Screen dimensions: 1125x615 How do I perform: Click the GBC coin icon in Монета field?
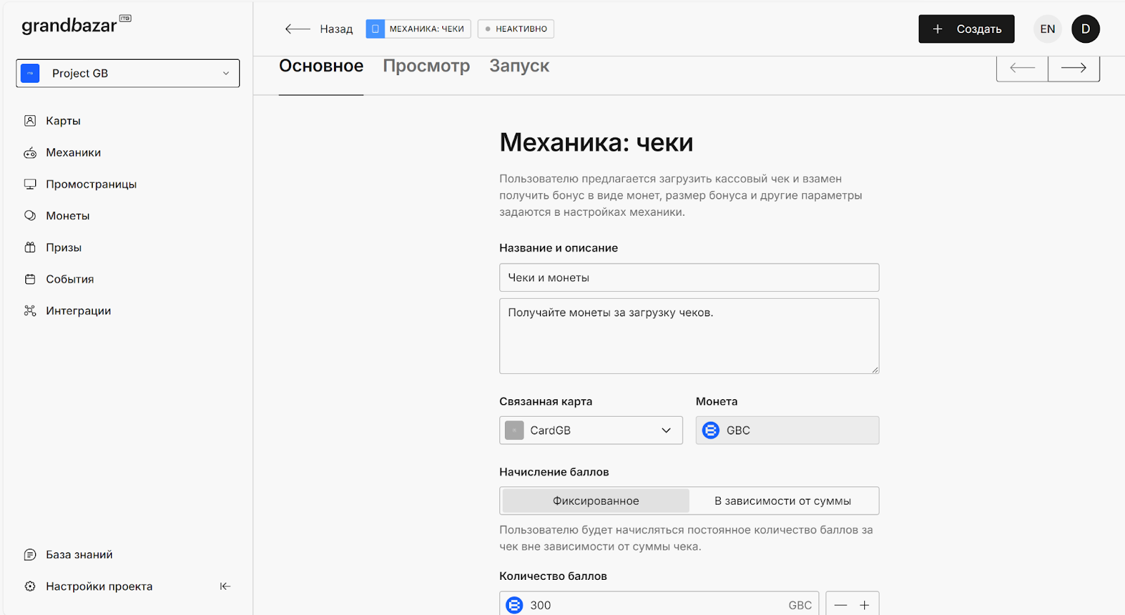click(x=711, y=430)
